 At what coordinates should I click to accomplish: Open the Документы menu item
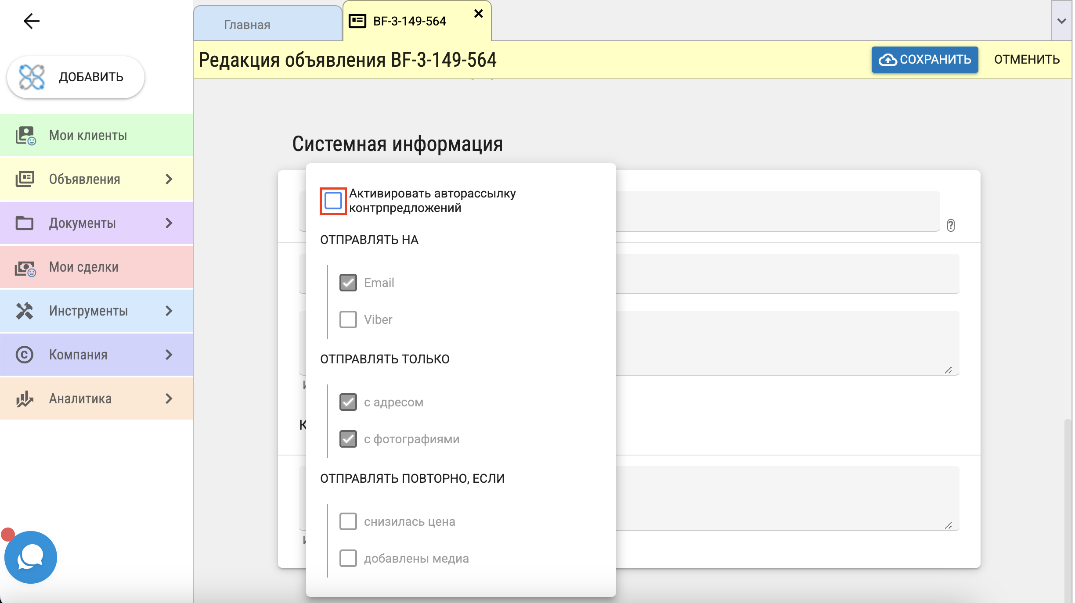pyautogui.click(x=97, y=223)
